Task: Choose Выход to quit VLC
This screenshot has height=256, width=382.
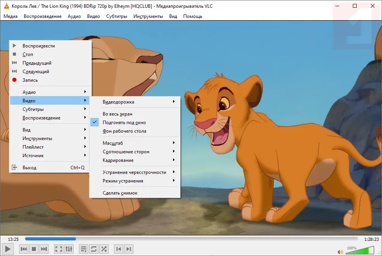Action: pos(50,168)
